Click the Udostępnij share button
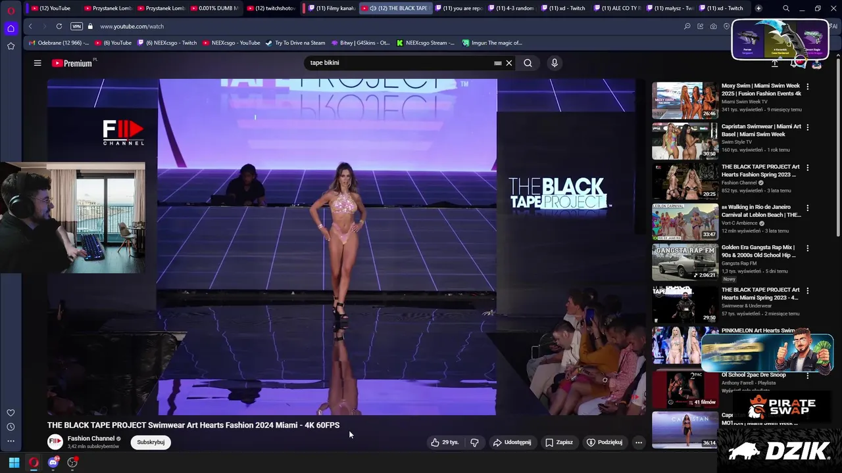 coord(512,442)
